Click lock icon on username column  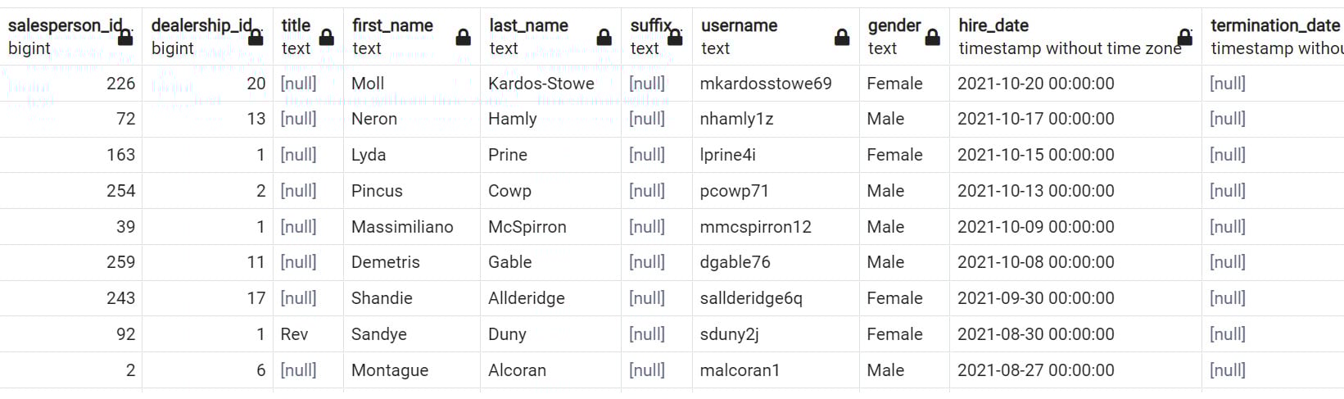point(842,37)
